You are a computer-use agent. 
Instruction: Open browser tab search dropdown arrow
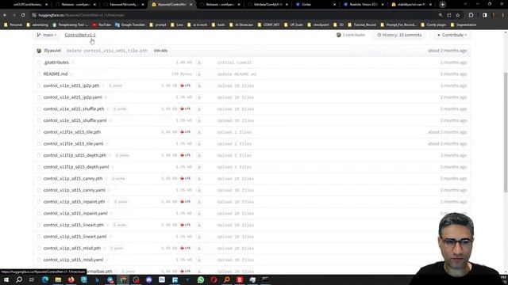click(x=465, y=5)
